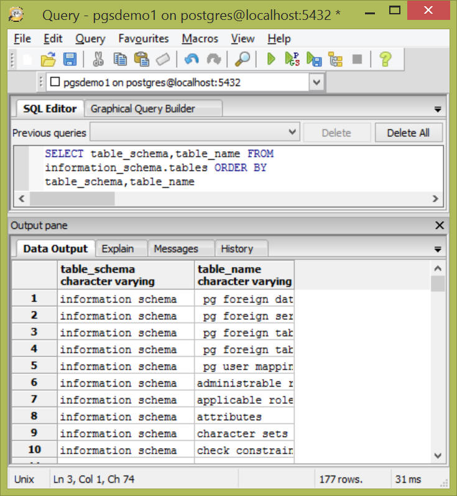Click the editor scroll left arrow
457x496 pixels.
click(22, 199)
